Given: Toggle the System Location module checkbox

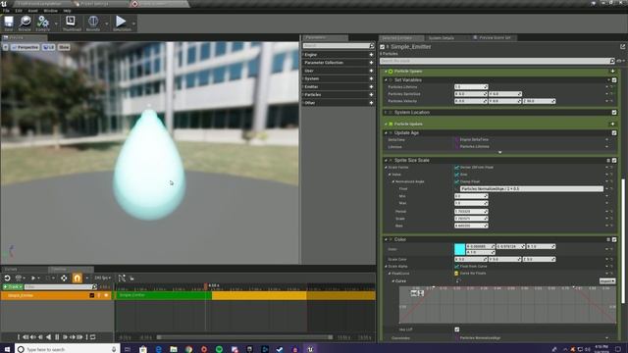Looking at the screenshot, I should click(x=614, y=113).
